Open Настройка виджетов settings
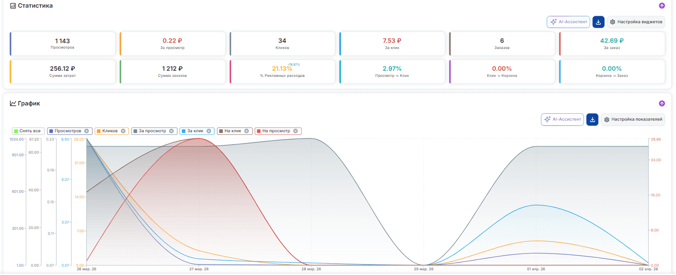 (636, 22)
